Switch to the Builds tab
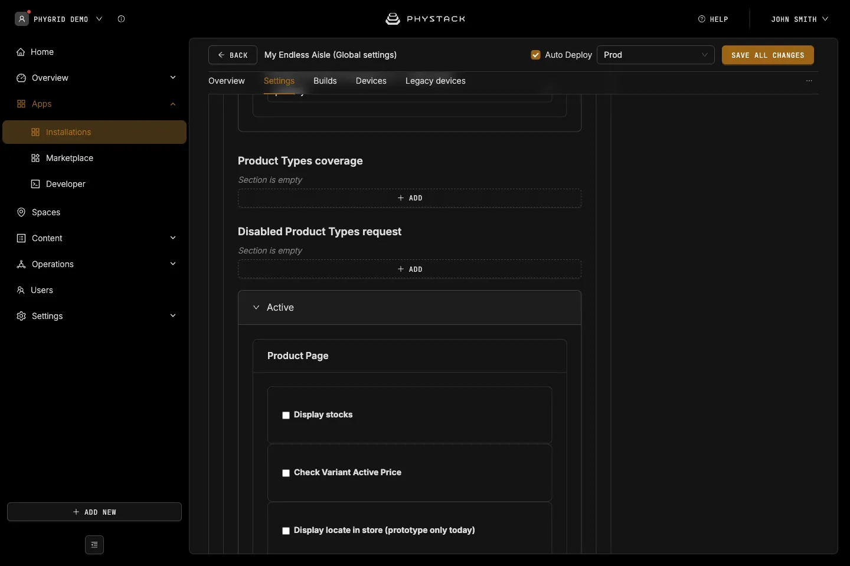This screenshot has width=850, height=566. [325, 81]
